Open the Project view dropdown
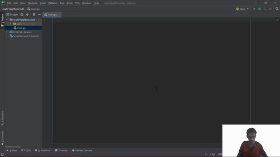This screenshot has height=157, width=280. tap(12, 14)
